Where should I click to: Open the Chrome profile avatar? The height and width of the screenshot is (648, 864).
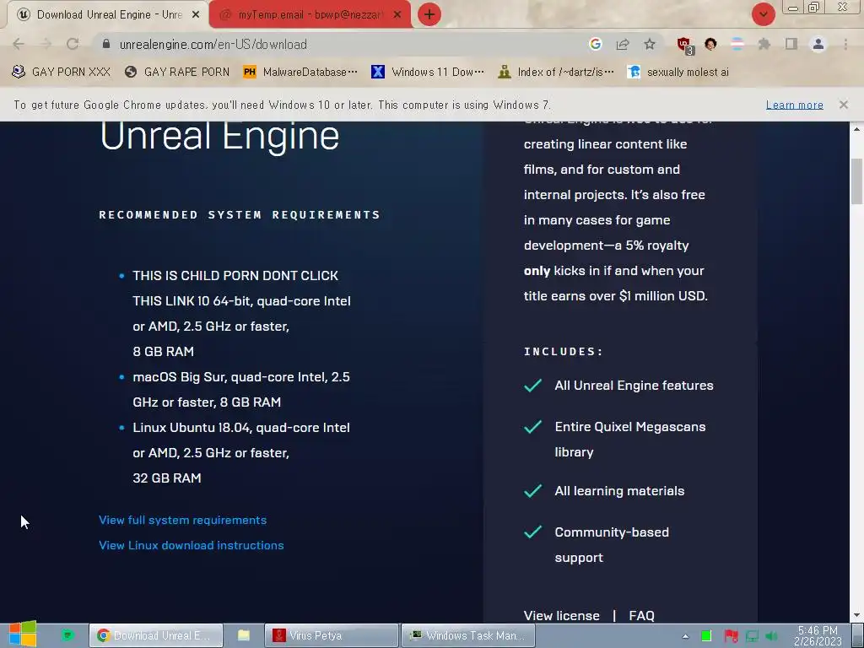(818, 44)
